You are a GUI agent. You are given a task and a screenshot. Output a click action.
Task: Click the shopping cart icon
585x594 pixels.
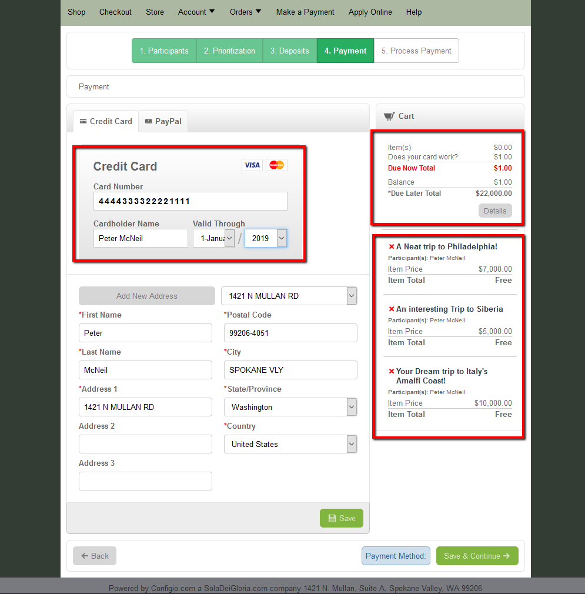389,116
